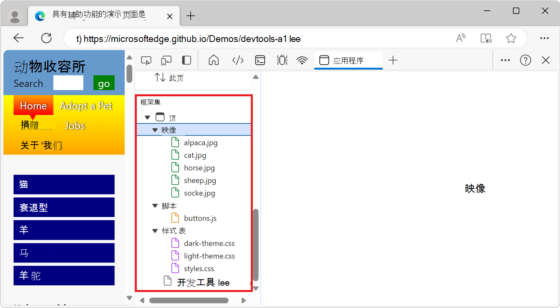Open browser Settings and more menu
560x308 pixels.
pyautogui.click(x=544, y=38)
